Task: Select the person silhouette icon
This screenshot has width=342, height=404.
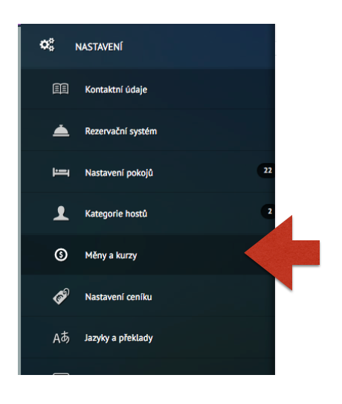Action: (61, 214)
